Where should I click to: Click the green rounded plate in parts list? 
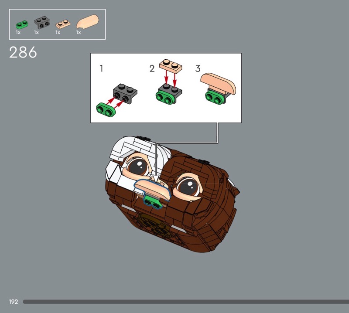click(x=21, y=24)
